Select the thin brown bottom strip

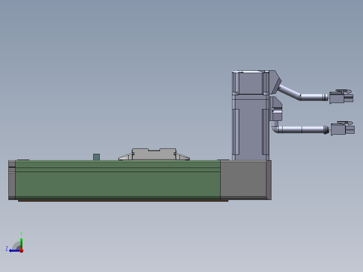[x=123, y=201]
